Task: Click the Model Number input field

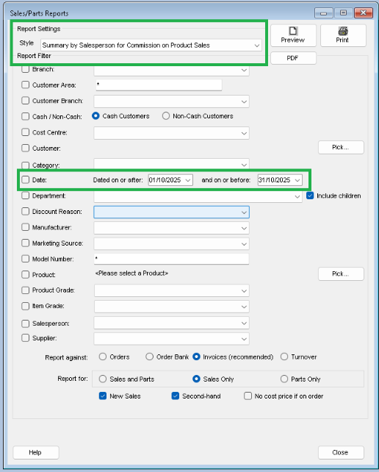Action: pyautogui.click(x=171, y=259)
